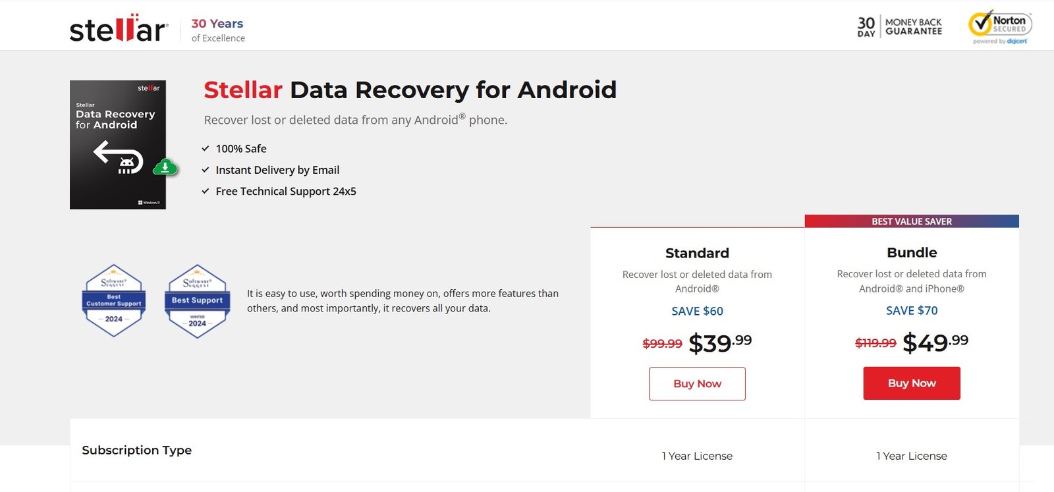This screenshot has height=492, width=1054.
Task: Click the 30 Years of Excellence text
Action: pos(218,30)
